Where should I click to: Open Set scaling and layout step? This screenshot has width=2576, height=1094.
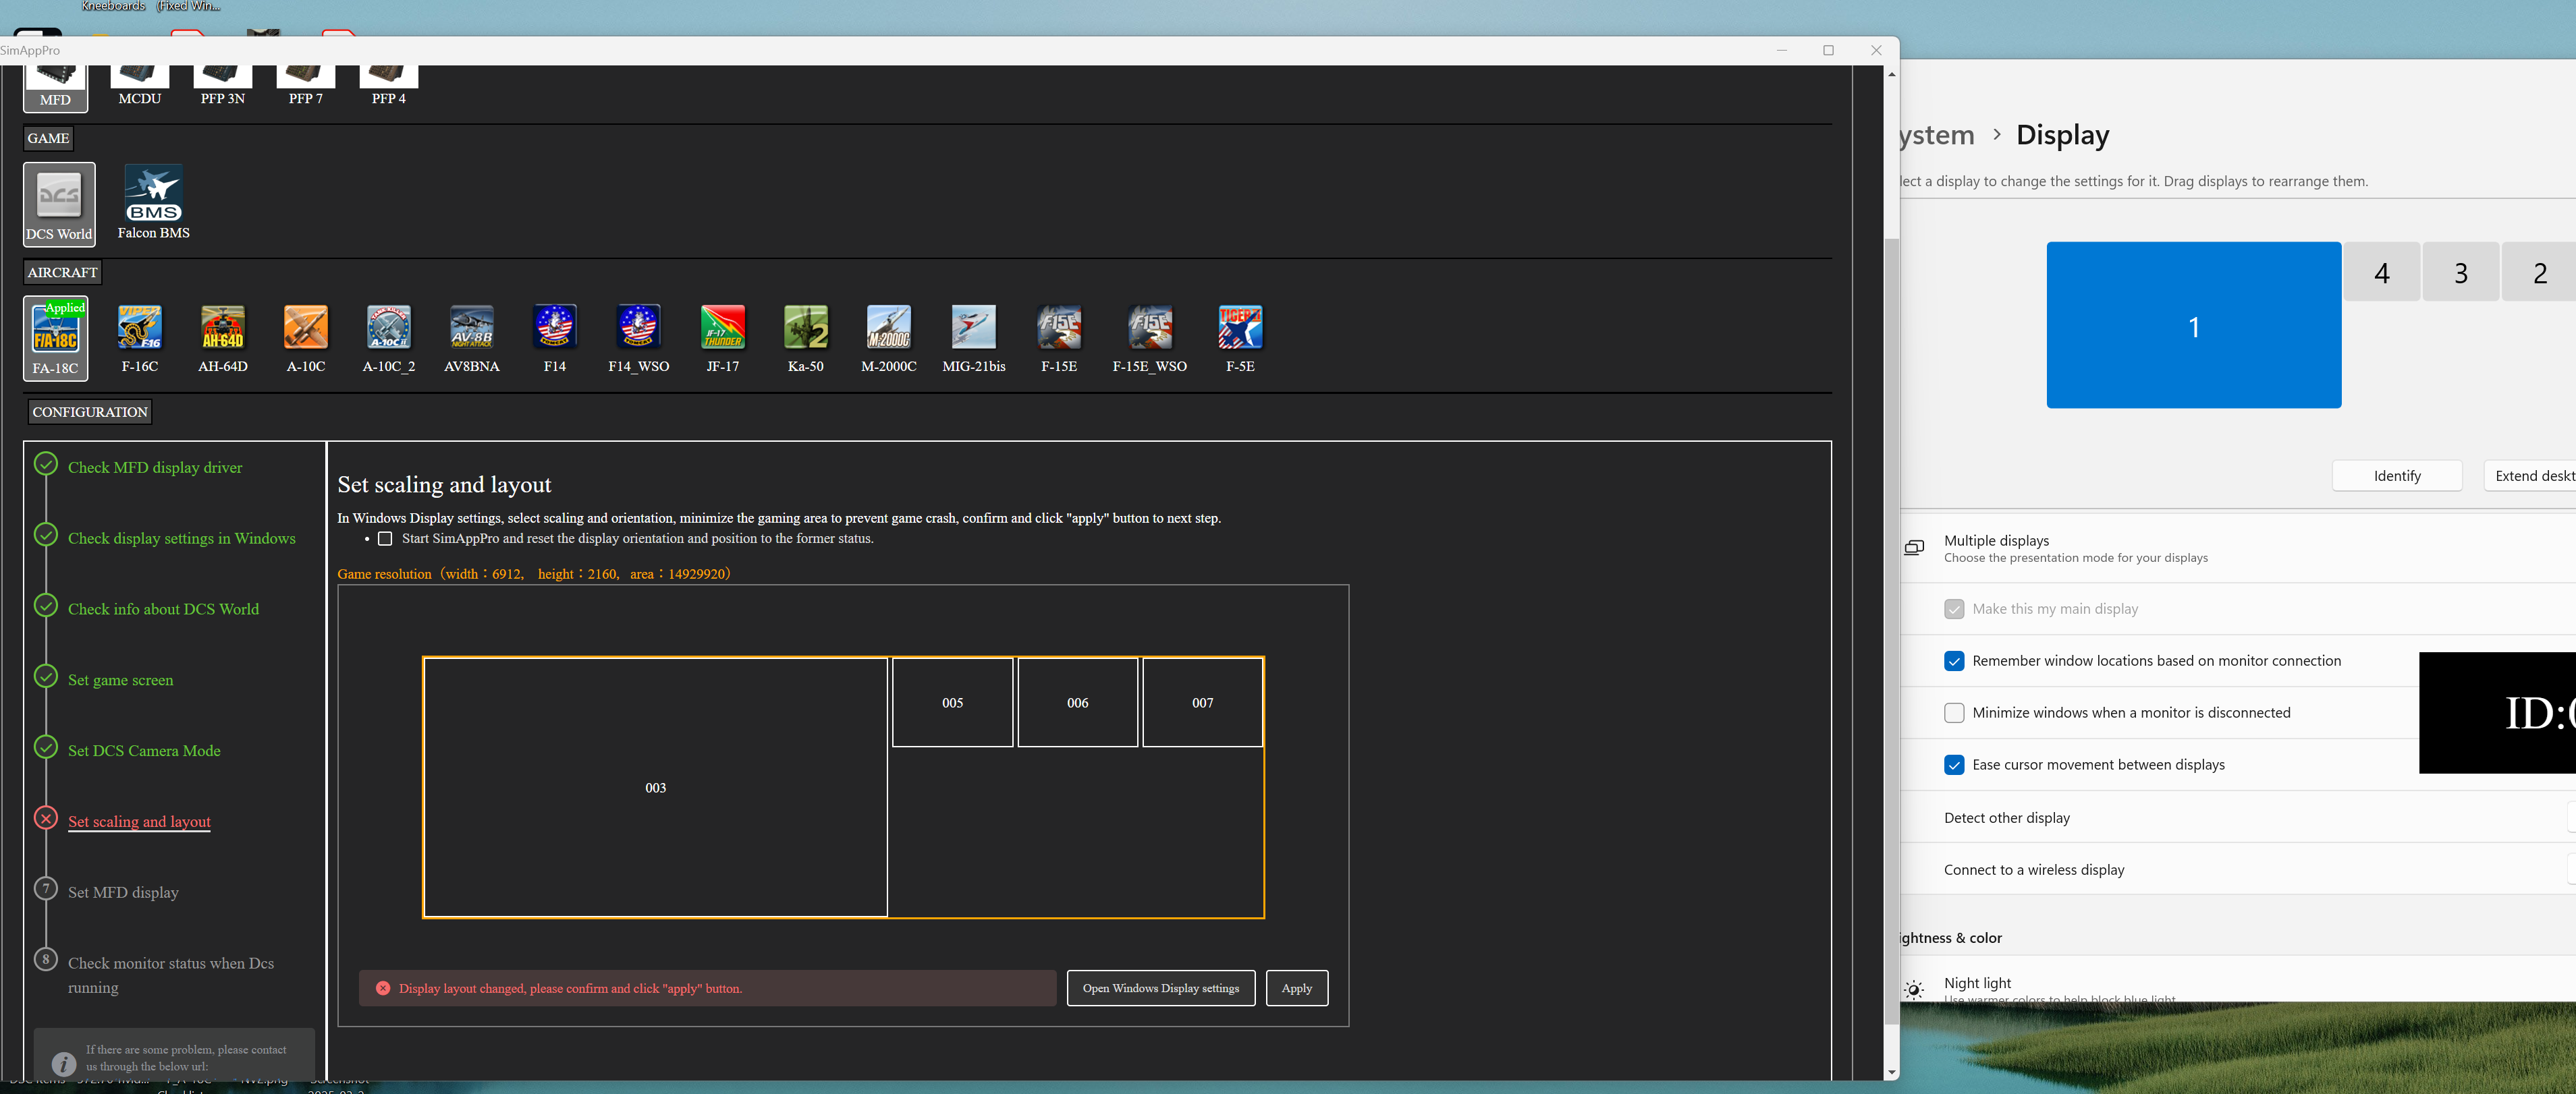pos(139,822)
